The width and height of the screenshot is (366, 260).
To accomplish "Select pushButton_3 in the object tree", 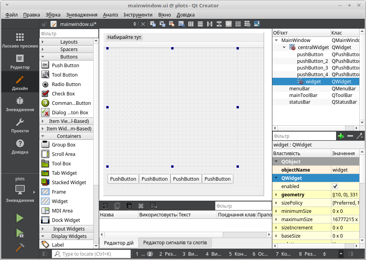I will click(312, 68).
